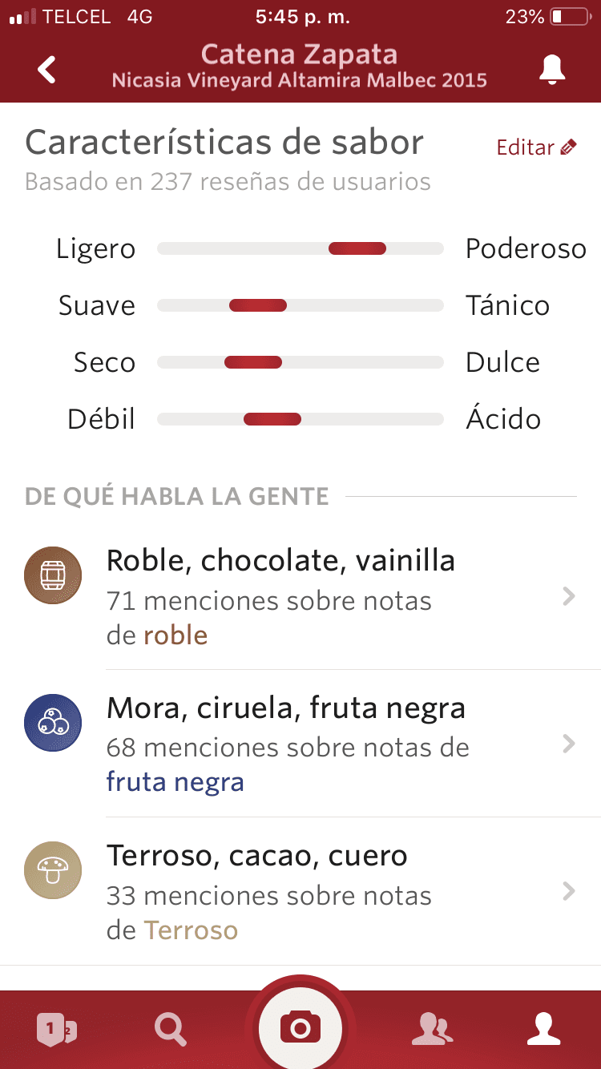This screenshot has height=1069, width=601.
Task: Open the search magnifier tab
Action: coord(171,1029)
